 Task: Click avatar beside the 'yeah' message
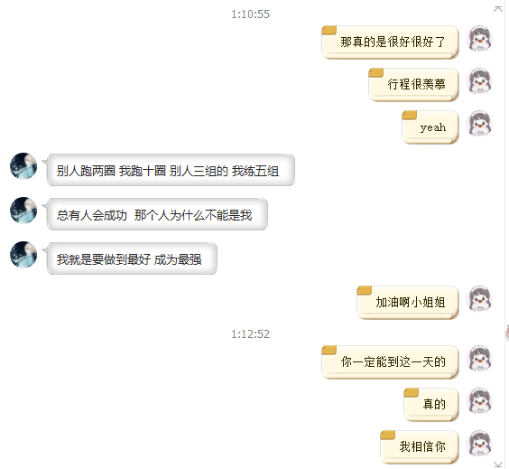pyautogui.click(x=479, y=124)
